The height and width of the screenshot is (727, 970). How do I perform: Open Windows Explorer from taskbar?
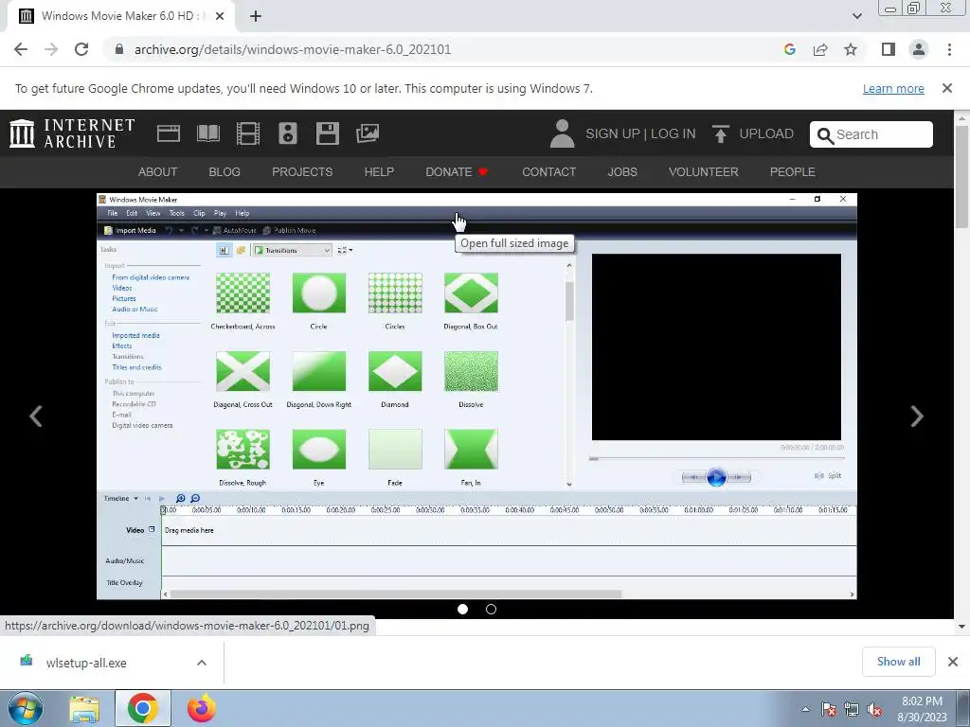[84, 709]
